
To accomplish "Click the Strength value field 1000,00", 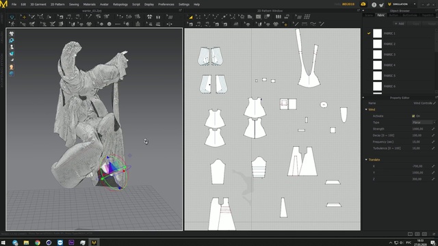I will [418, 129].
